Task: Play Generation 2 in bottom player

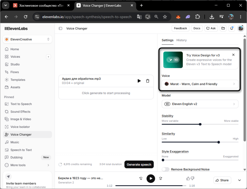Action: 151,178
